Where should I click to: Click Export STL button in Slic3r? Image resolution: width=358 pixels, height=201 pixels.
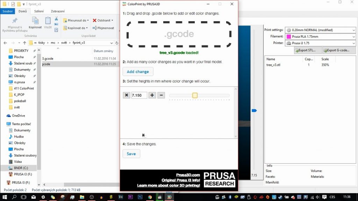[308, 50]
